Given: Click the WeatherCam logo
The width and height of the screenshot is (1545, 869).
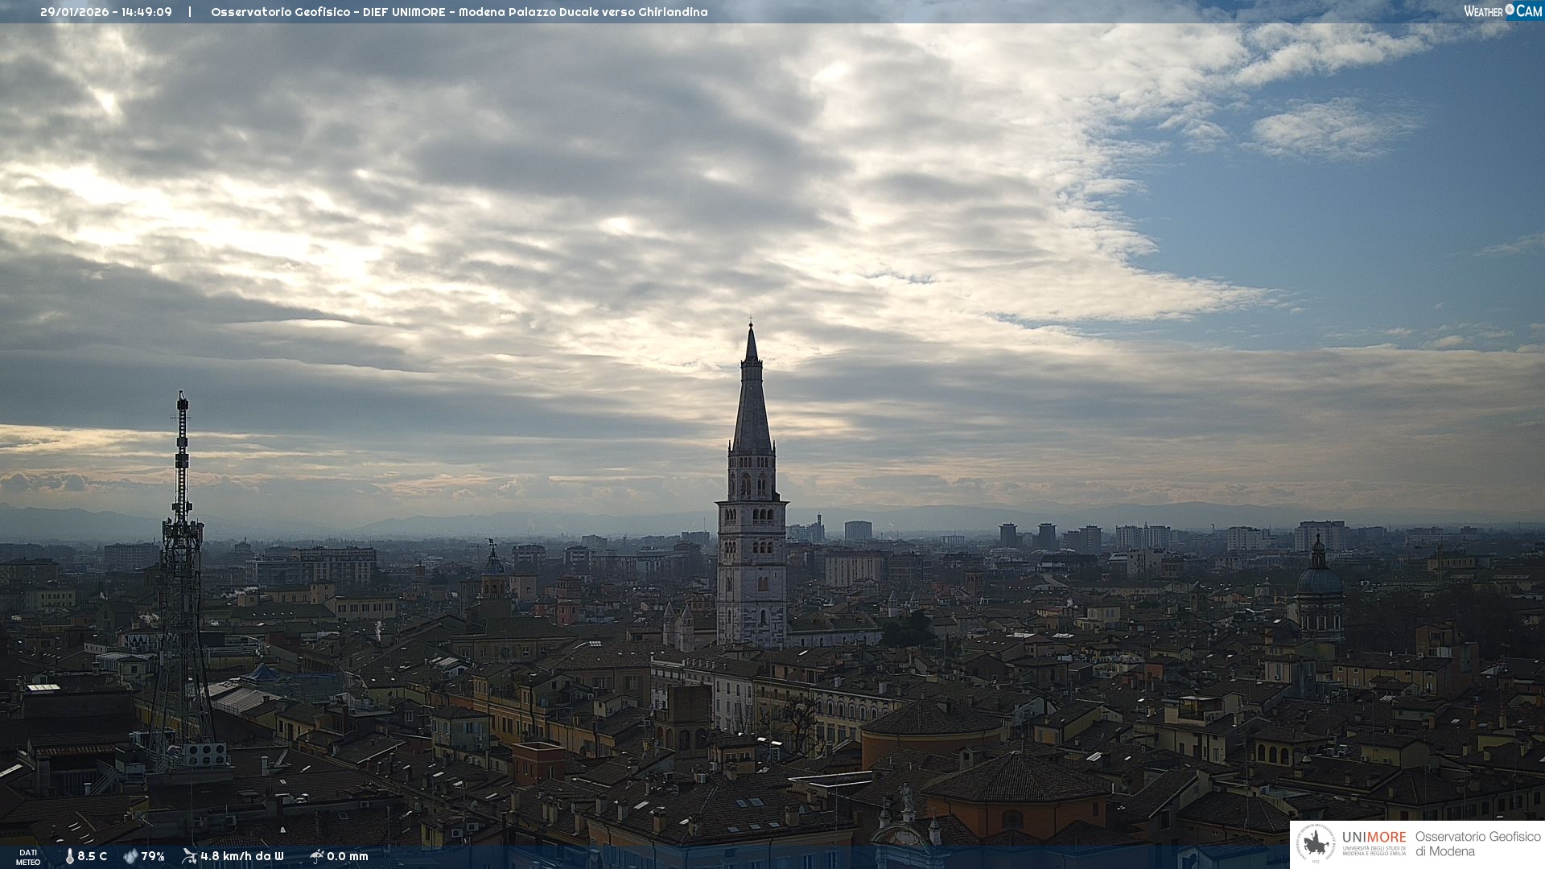Looking at the screenshot, I should pos(1502,11).
